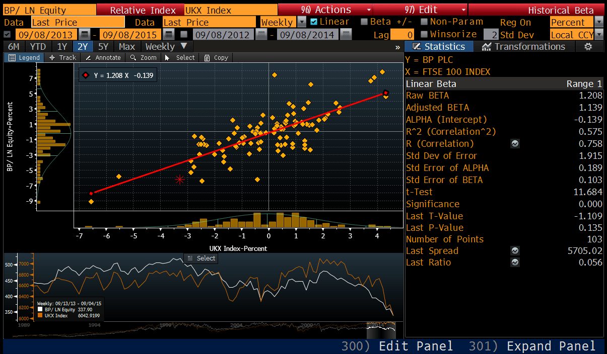Expand the 97) Edit menu

(x=421, y=10)
